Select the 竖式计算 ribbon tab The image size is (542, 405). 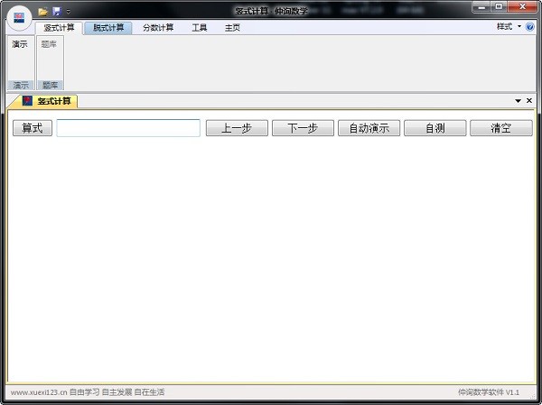click(x=59, y=28)
